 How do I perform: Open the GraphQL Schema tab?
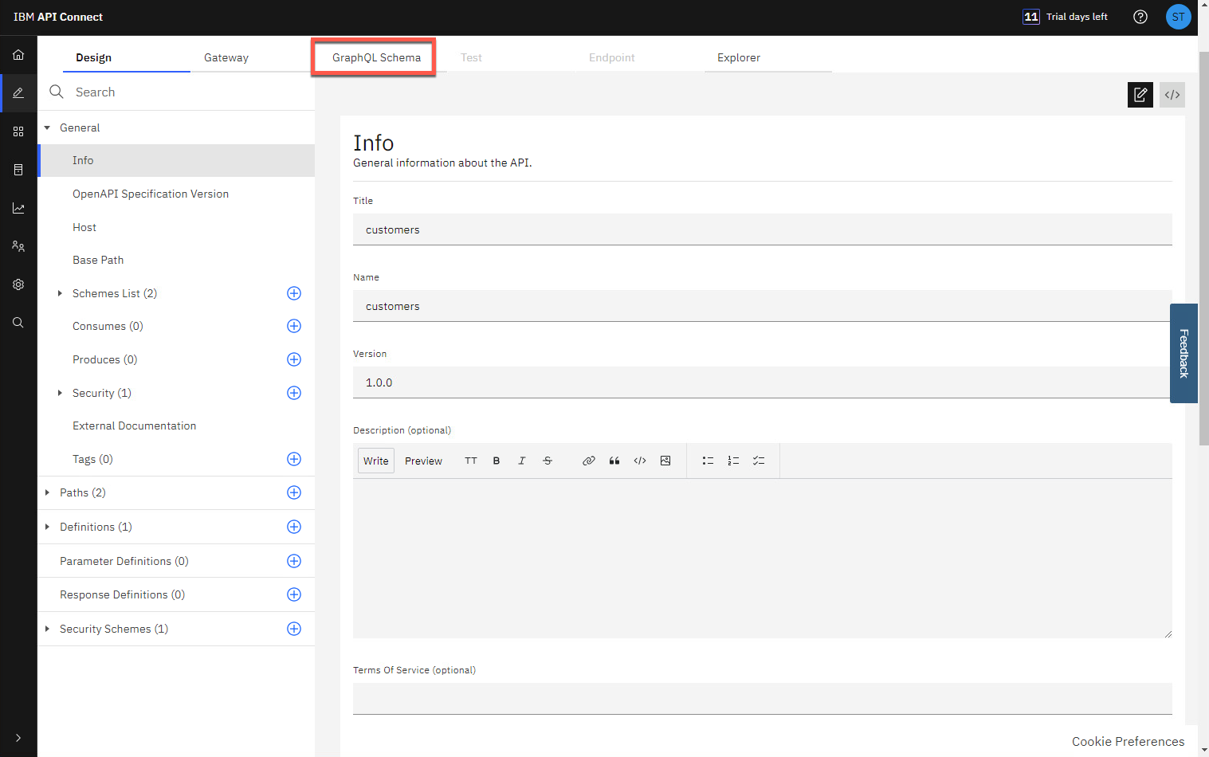pos(376,57)
